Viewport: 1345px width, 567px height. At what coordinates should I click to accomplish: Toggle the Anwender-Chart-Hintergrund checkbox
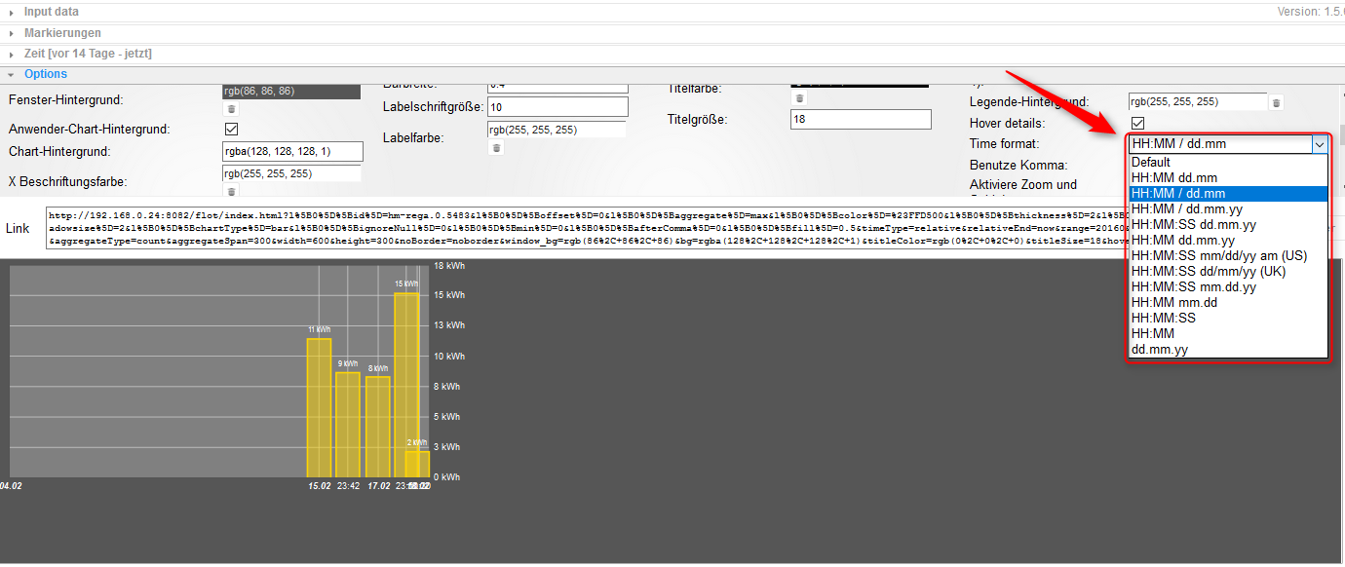tap(232, 129)
